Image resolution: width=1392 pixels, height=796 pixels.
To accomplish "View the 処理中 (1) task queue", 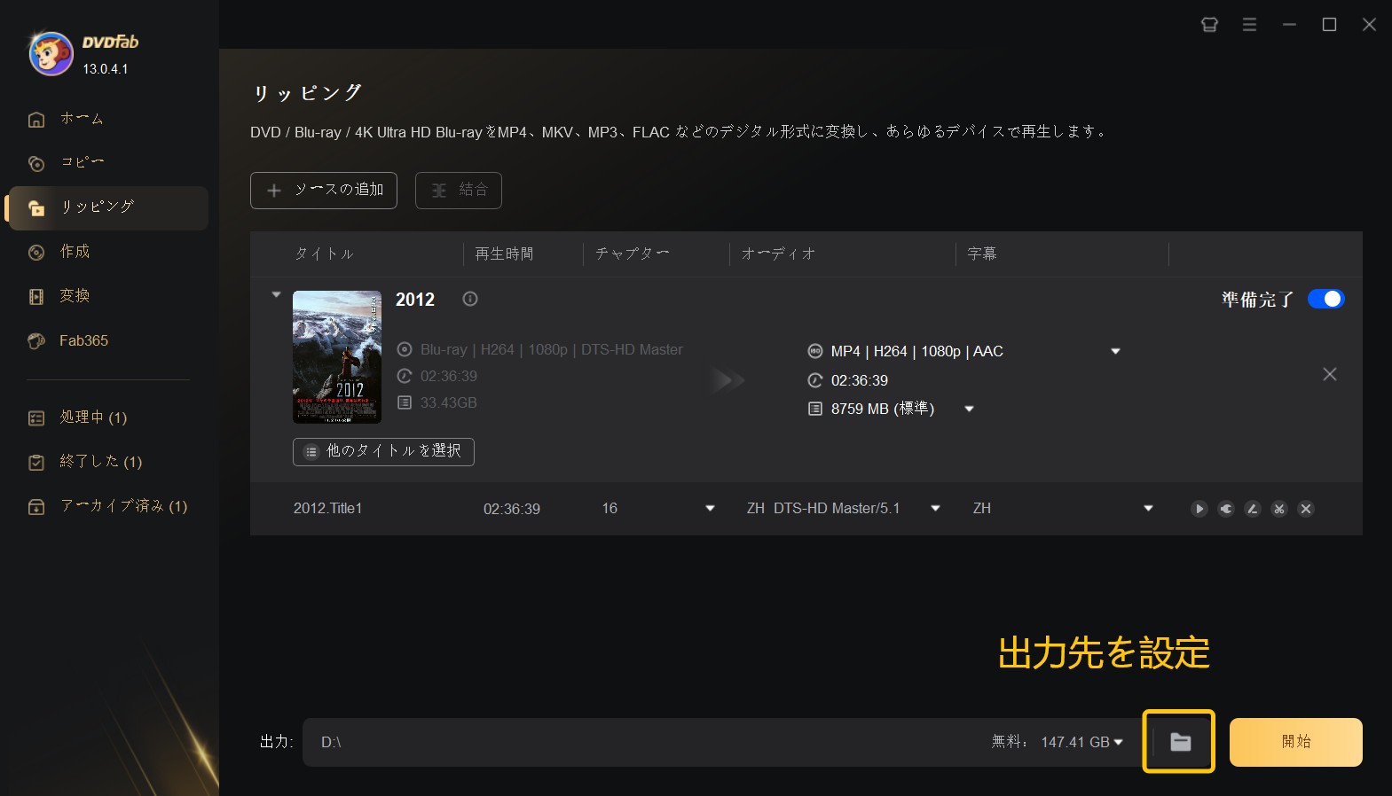I will coord(108,418).
